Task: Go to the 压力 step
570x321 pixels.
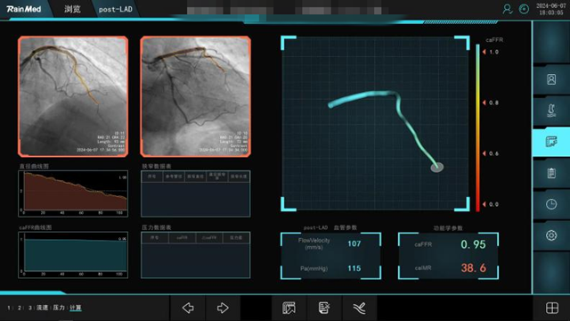Action: [59, 308]
